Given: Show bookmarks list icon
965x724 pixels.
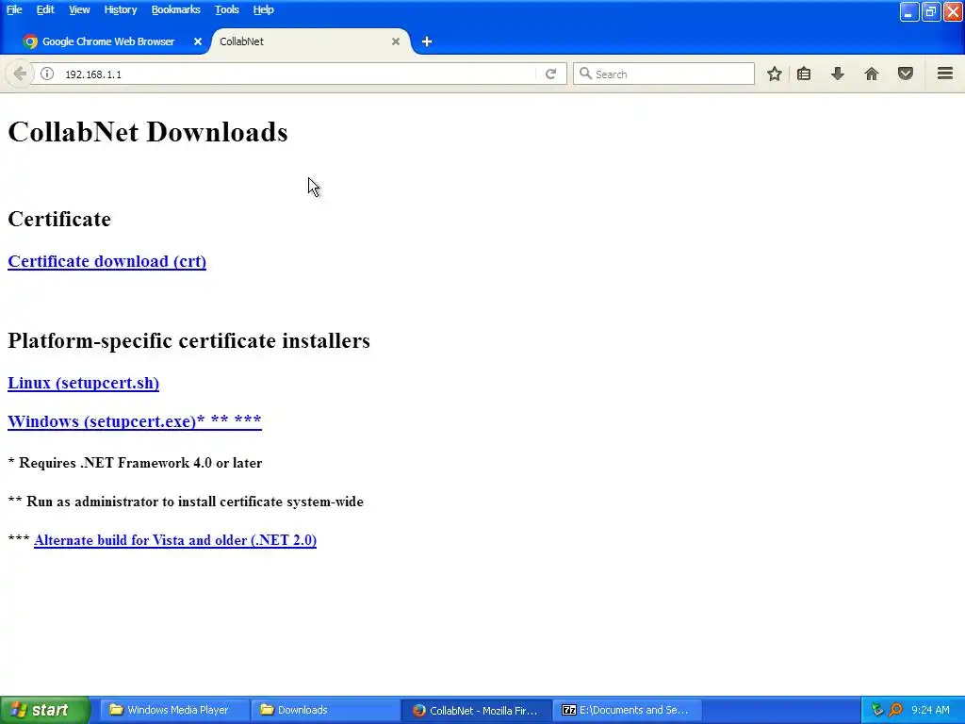Looking at the screenshot, I should (x=804, y=74).
